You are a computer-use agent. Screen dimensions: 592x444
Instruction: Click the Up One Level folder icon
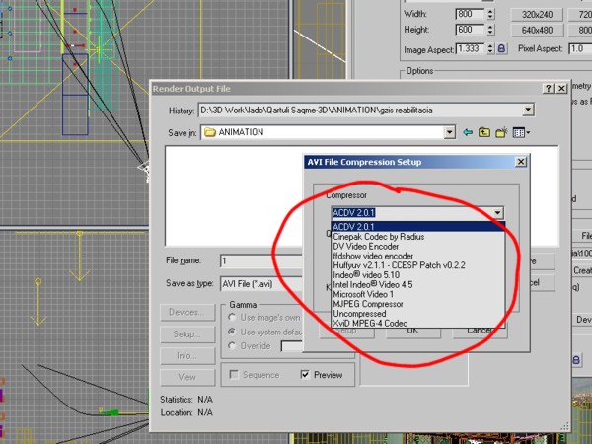[484, 132]
